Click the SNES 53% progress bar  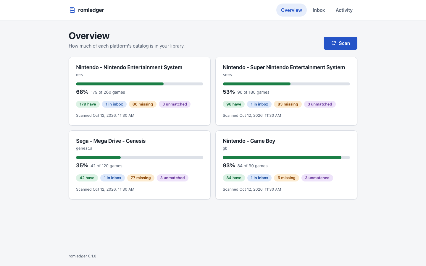(286, 84)
